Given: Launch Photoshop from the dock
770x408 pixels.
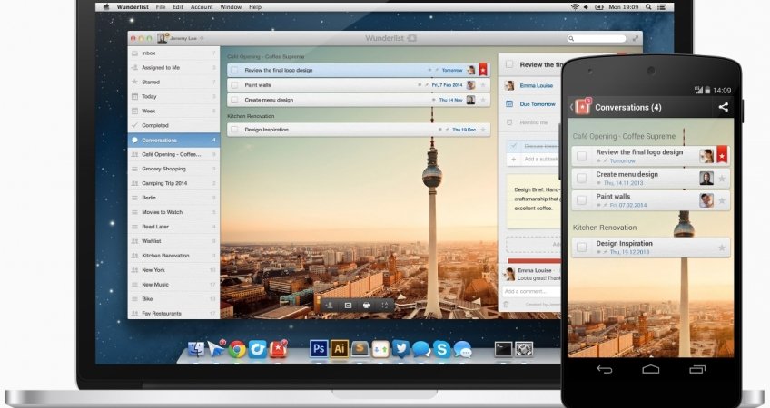Looking at the screenshot, I should tap(319, 349).
